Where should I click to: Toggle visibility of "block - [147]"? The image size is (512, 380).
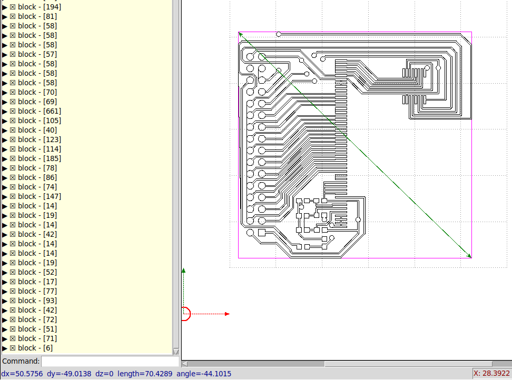(12, 196)
